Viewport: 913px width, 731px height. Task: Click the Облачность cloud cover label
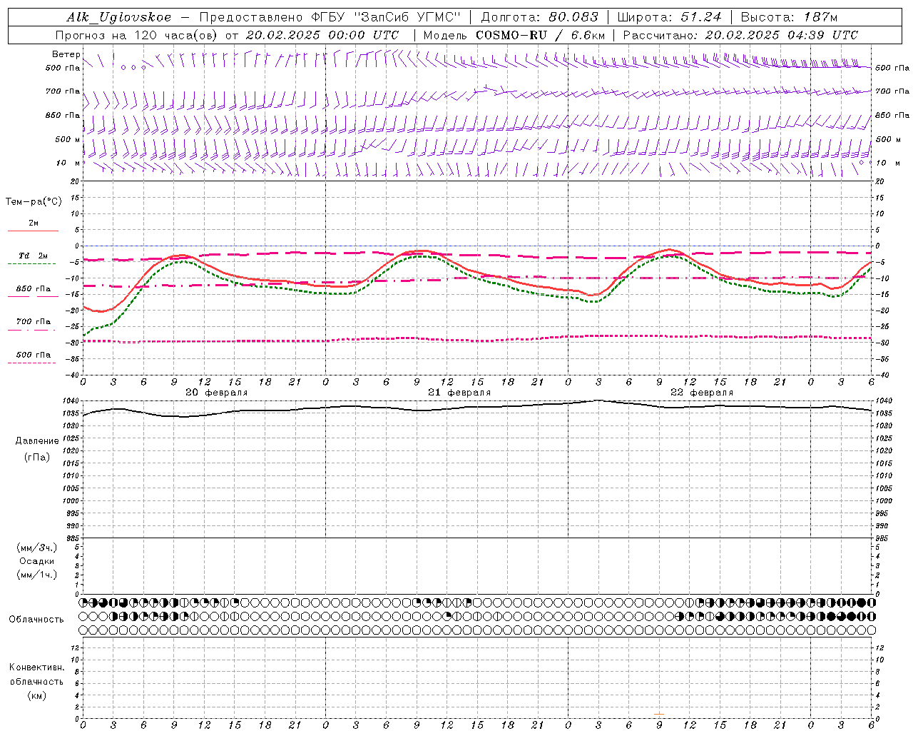pyautogui.click(x=36, y=620)
